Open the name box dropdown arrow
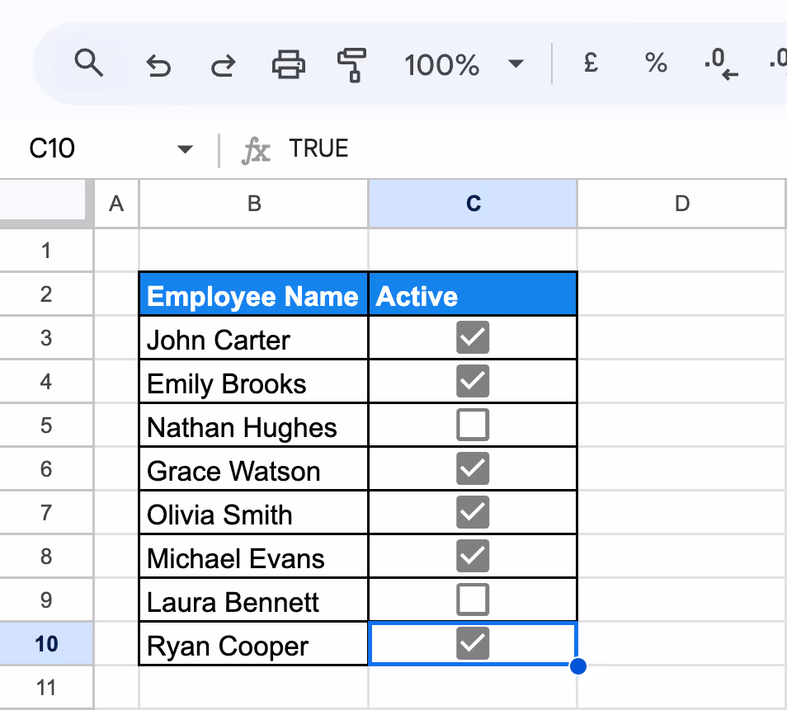The image size is (787, 710). click(185, 148)
